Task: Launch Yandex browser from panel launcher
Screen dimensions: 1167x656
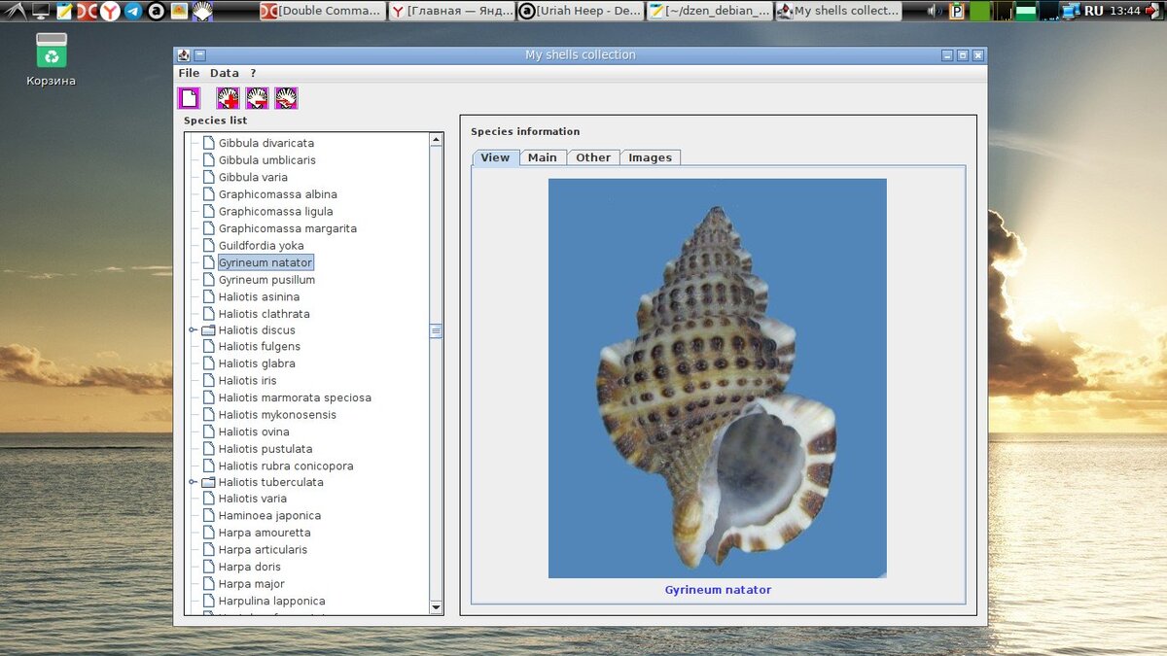Action: pyautogui.click(x=110, y=11)
